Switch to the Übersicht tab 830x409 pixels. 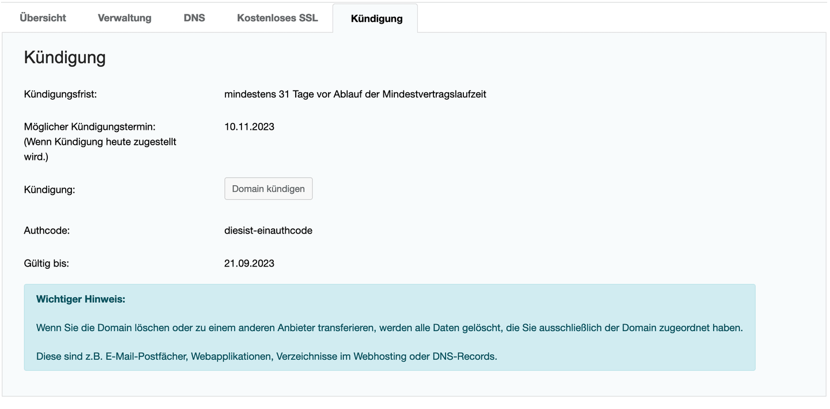[x=43, y=18]
